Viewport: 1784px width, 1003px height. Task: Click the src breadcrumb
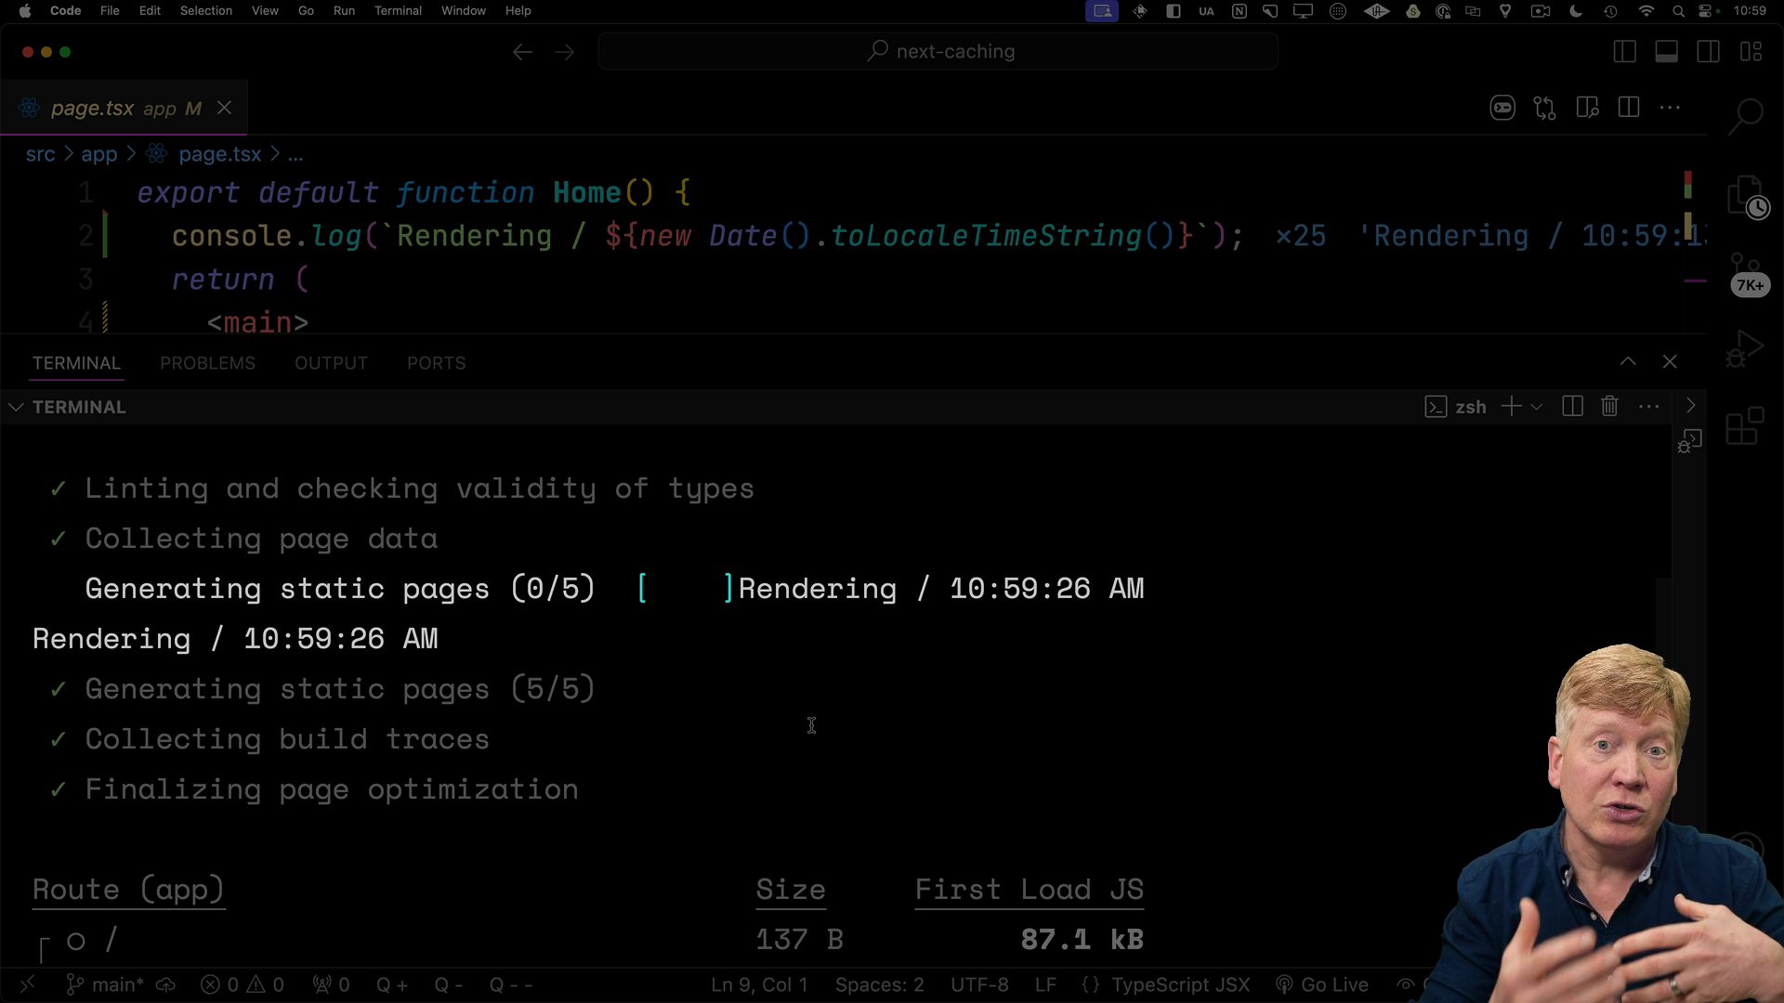40,154
